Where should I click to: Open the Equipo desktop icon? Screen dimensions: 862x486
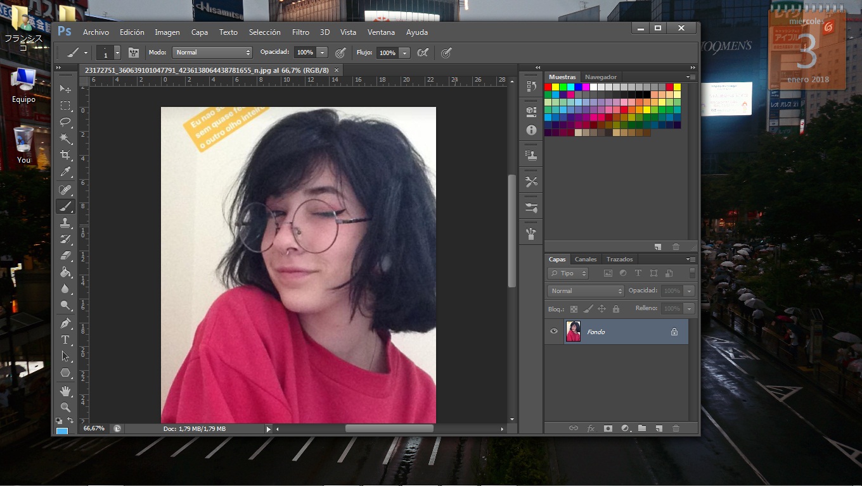coord(23,85)
